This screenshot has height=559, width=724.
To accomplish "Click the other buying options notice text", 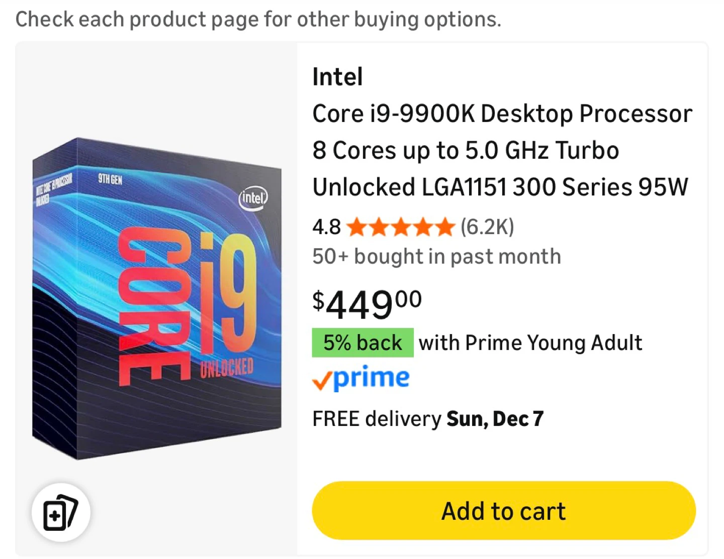I will click(x=258, y=20).
